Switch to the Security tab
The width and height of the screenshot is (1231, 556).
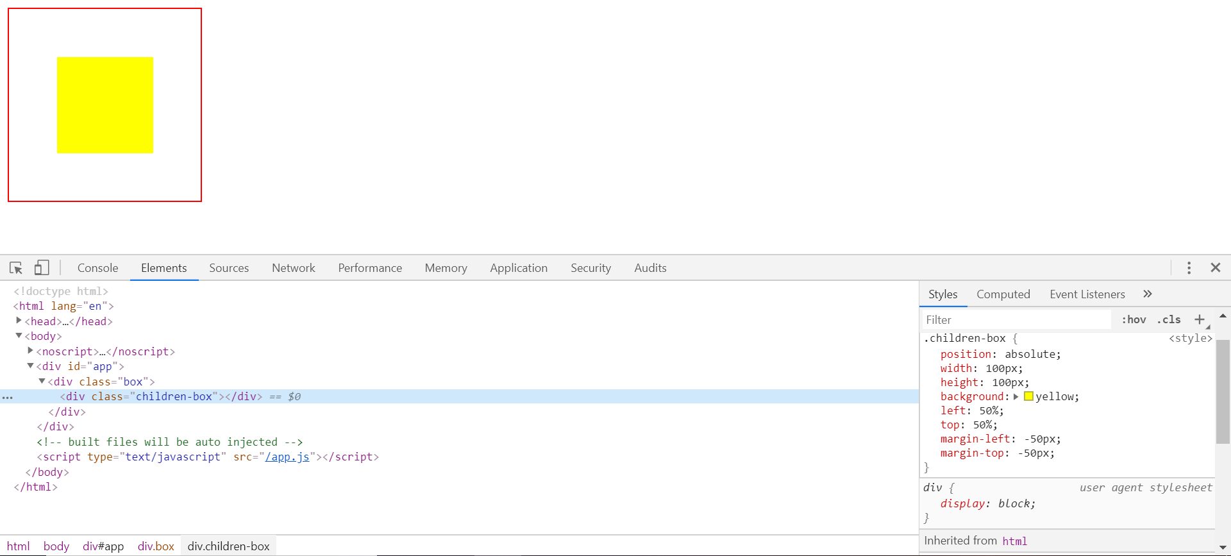click(590, 268)
